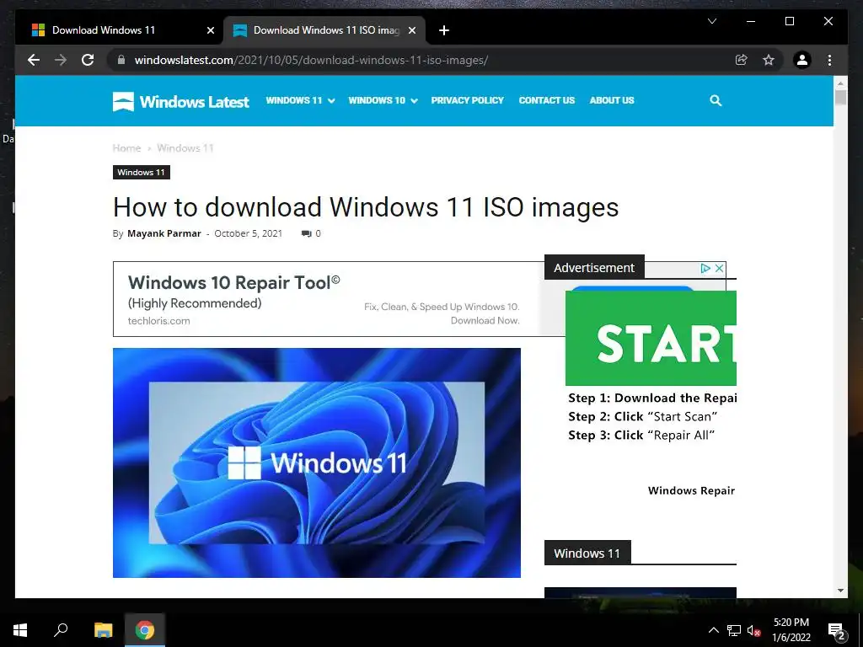Open the Chrome profile avatar menu
The width and height of the screenshot is (863, 647).
[x=802, y=60]
